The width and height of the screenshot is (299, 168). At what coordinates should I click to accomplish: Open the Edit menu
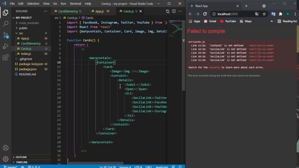21,4
